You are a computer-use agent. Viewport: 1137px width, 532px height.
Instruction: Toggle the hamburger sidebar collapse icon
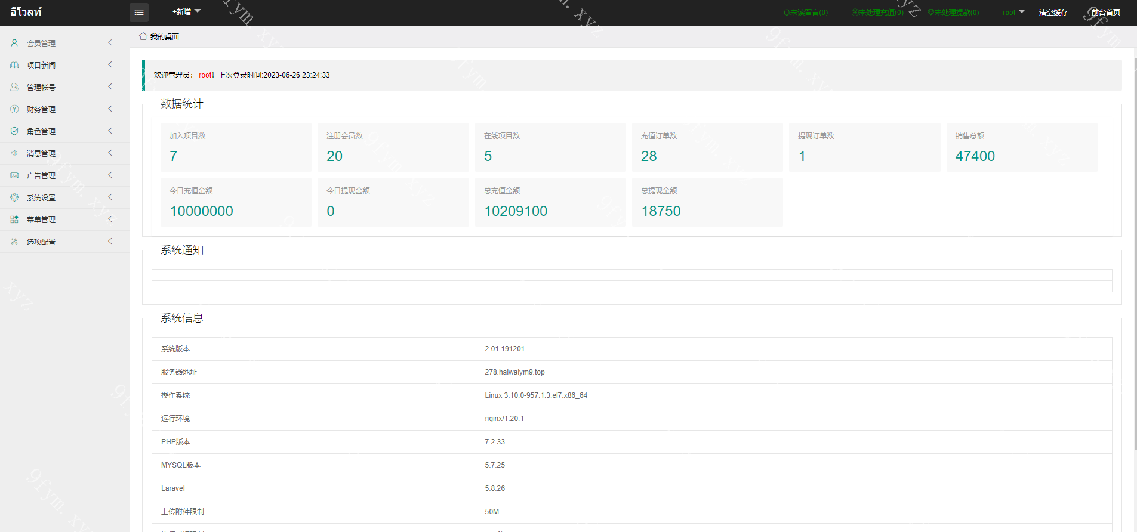pyautogui.click(x=139, y=13)
